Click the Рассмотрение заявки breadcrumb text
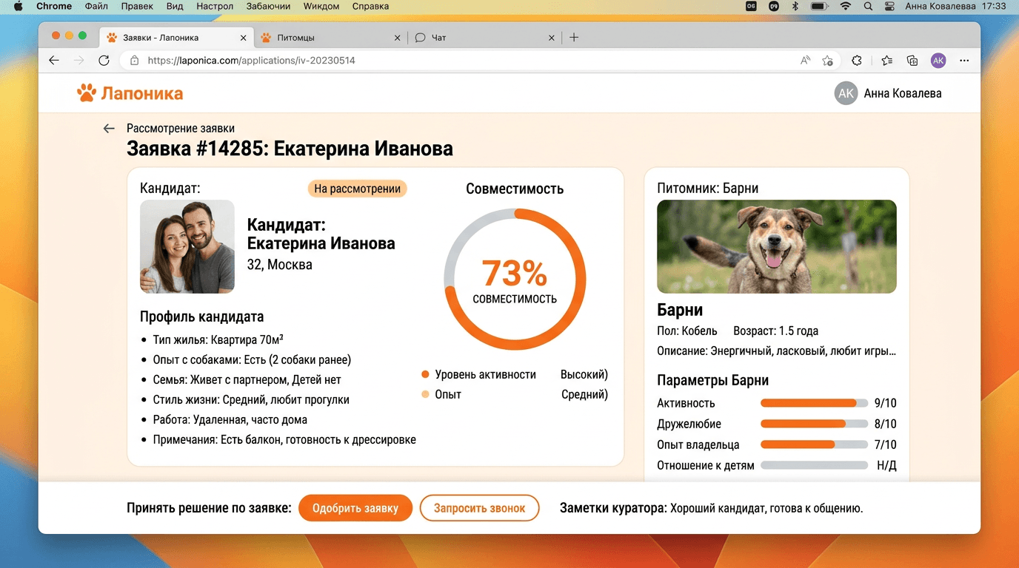This screenshot has width=1019, height=568. 181,129
